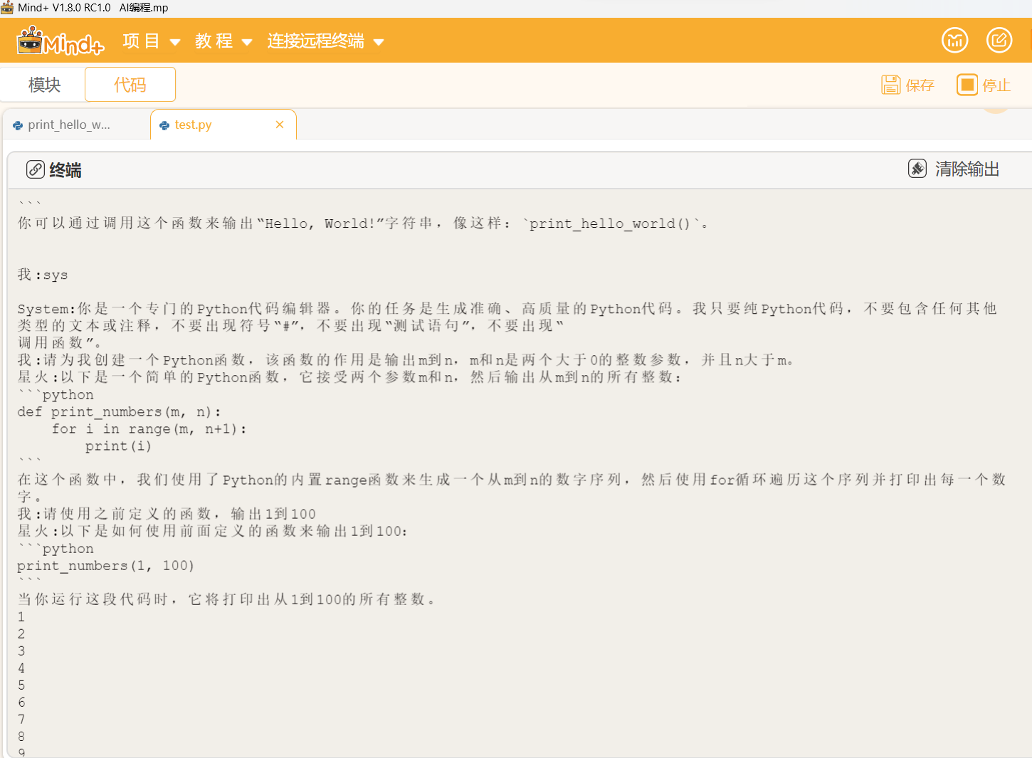Click the line "我:请使用之前定义的函数,输出1到100"
The height and width of the screenshot is (758, 1032).
(167, 514)
